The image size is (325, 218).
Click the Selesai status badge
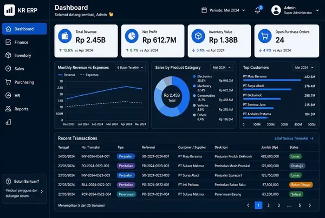point(296,194)
